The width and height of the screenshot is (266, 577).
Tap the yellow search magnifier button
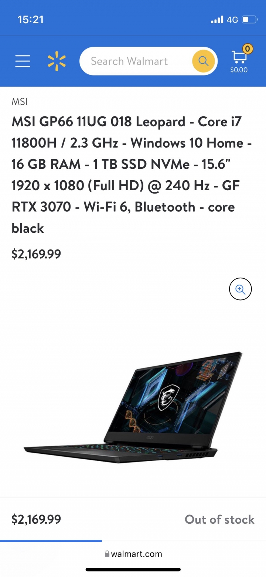[203, 61]
